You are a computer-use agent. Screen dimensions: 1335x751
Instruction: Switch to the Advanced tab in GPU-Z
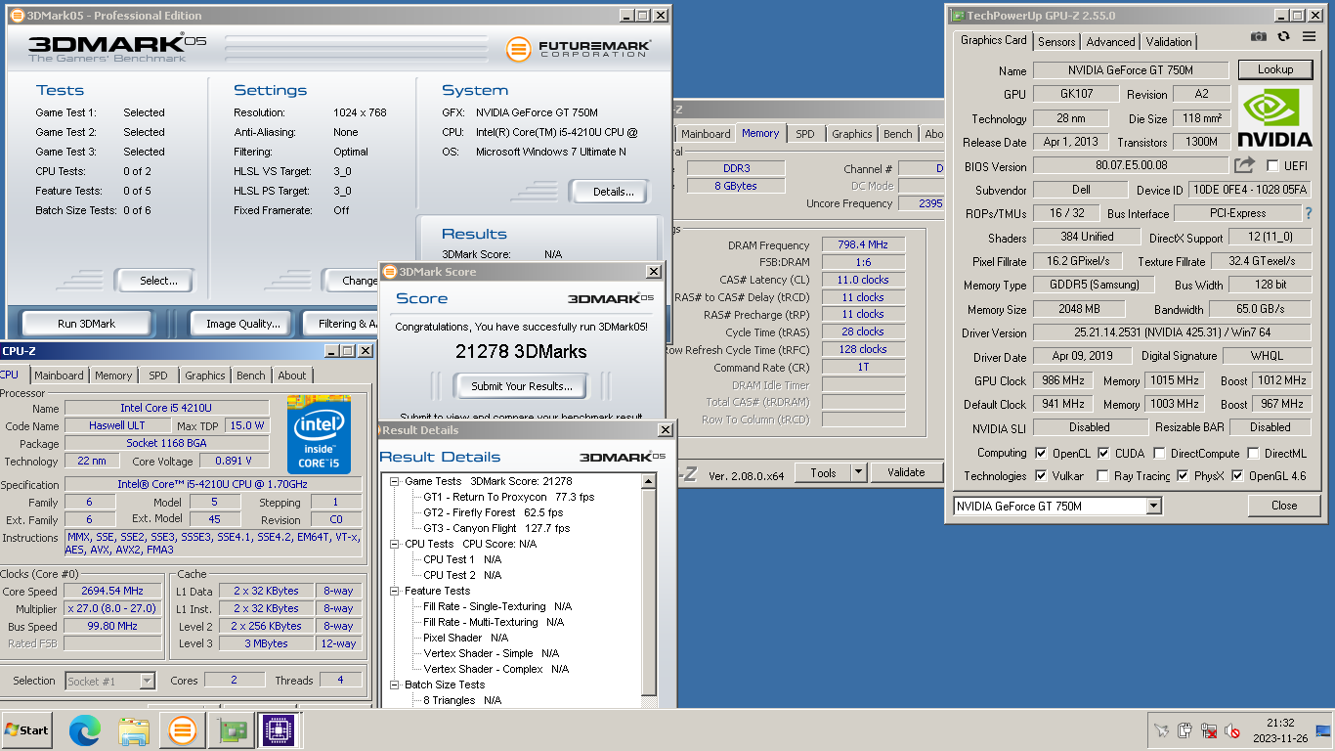click(x=1110, y=42)
